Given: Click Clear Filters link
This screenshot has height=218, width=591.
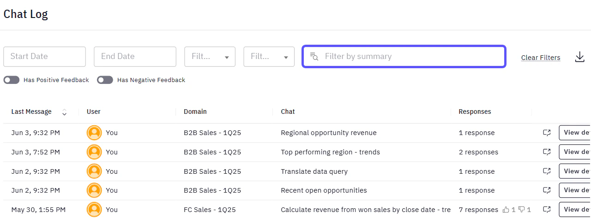Looking at the screenshot, I should [541, 58].
